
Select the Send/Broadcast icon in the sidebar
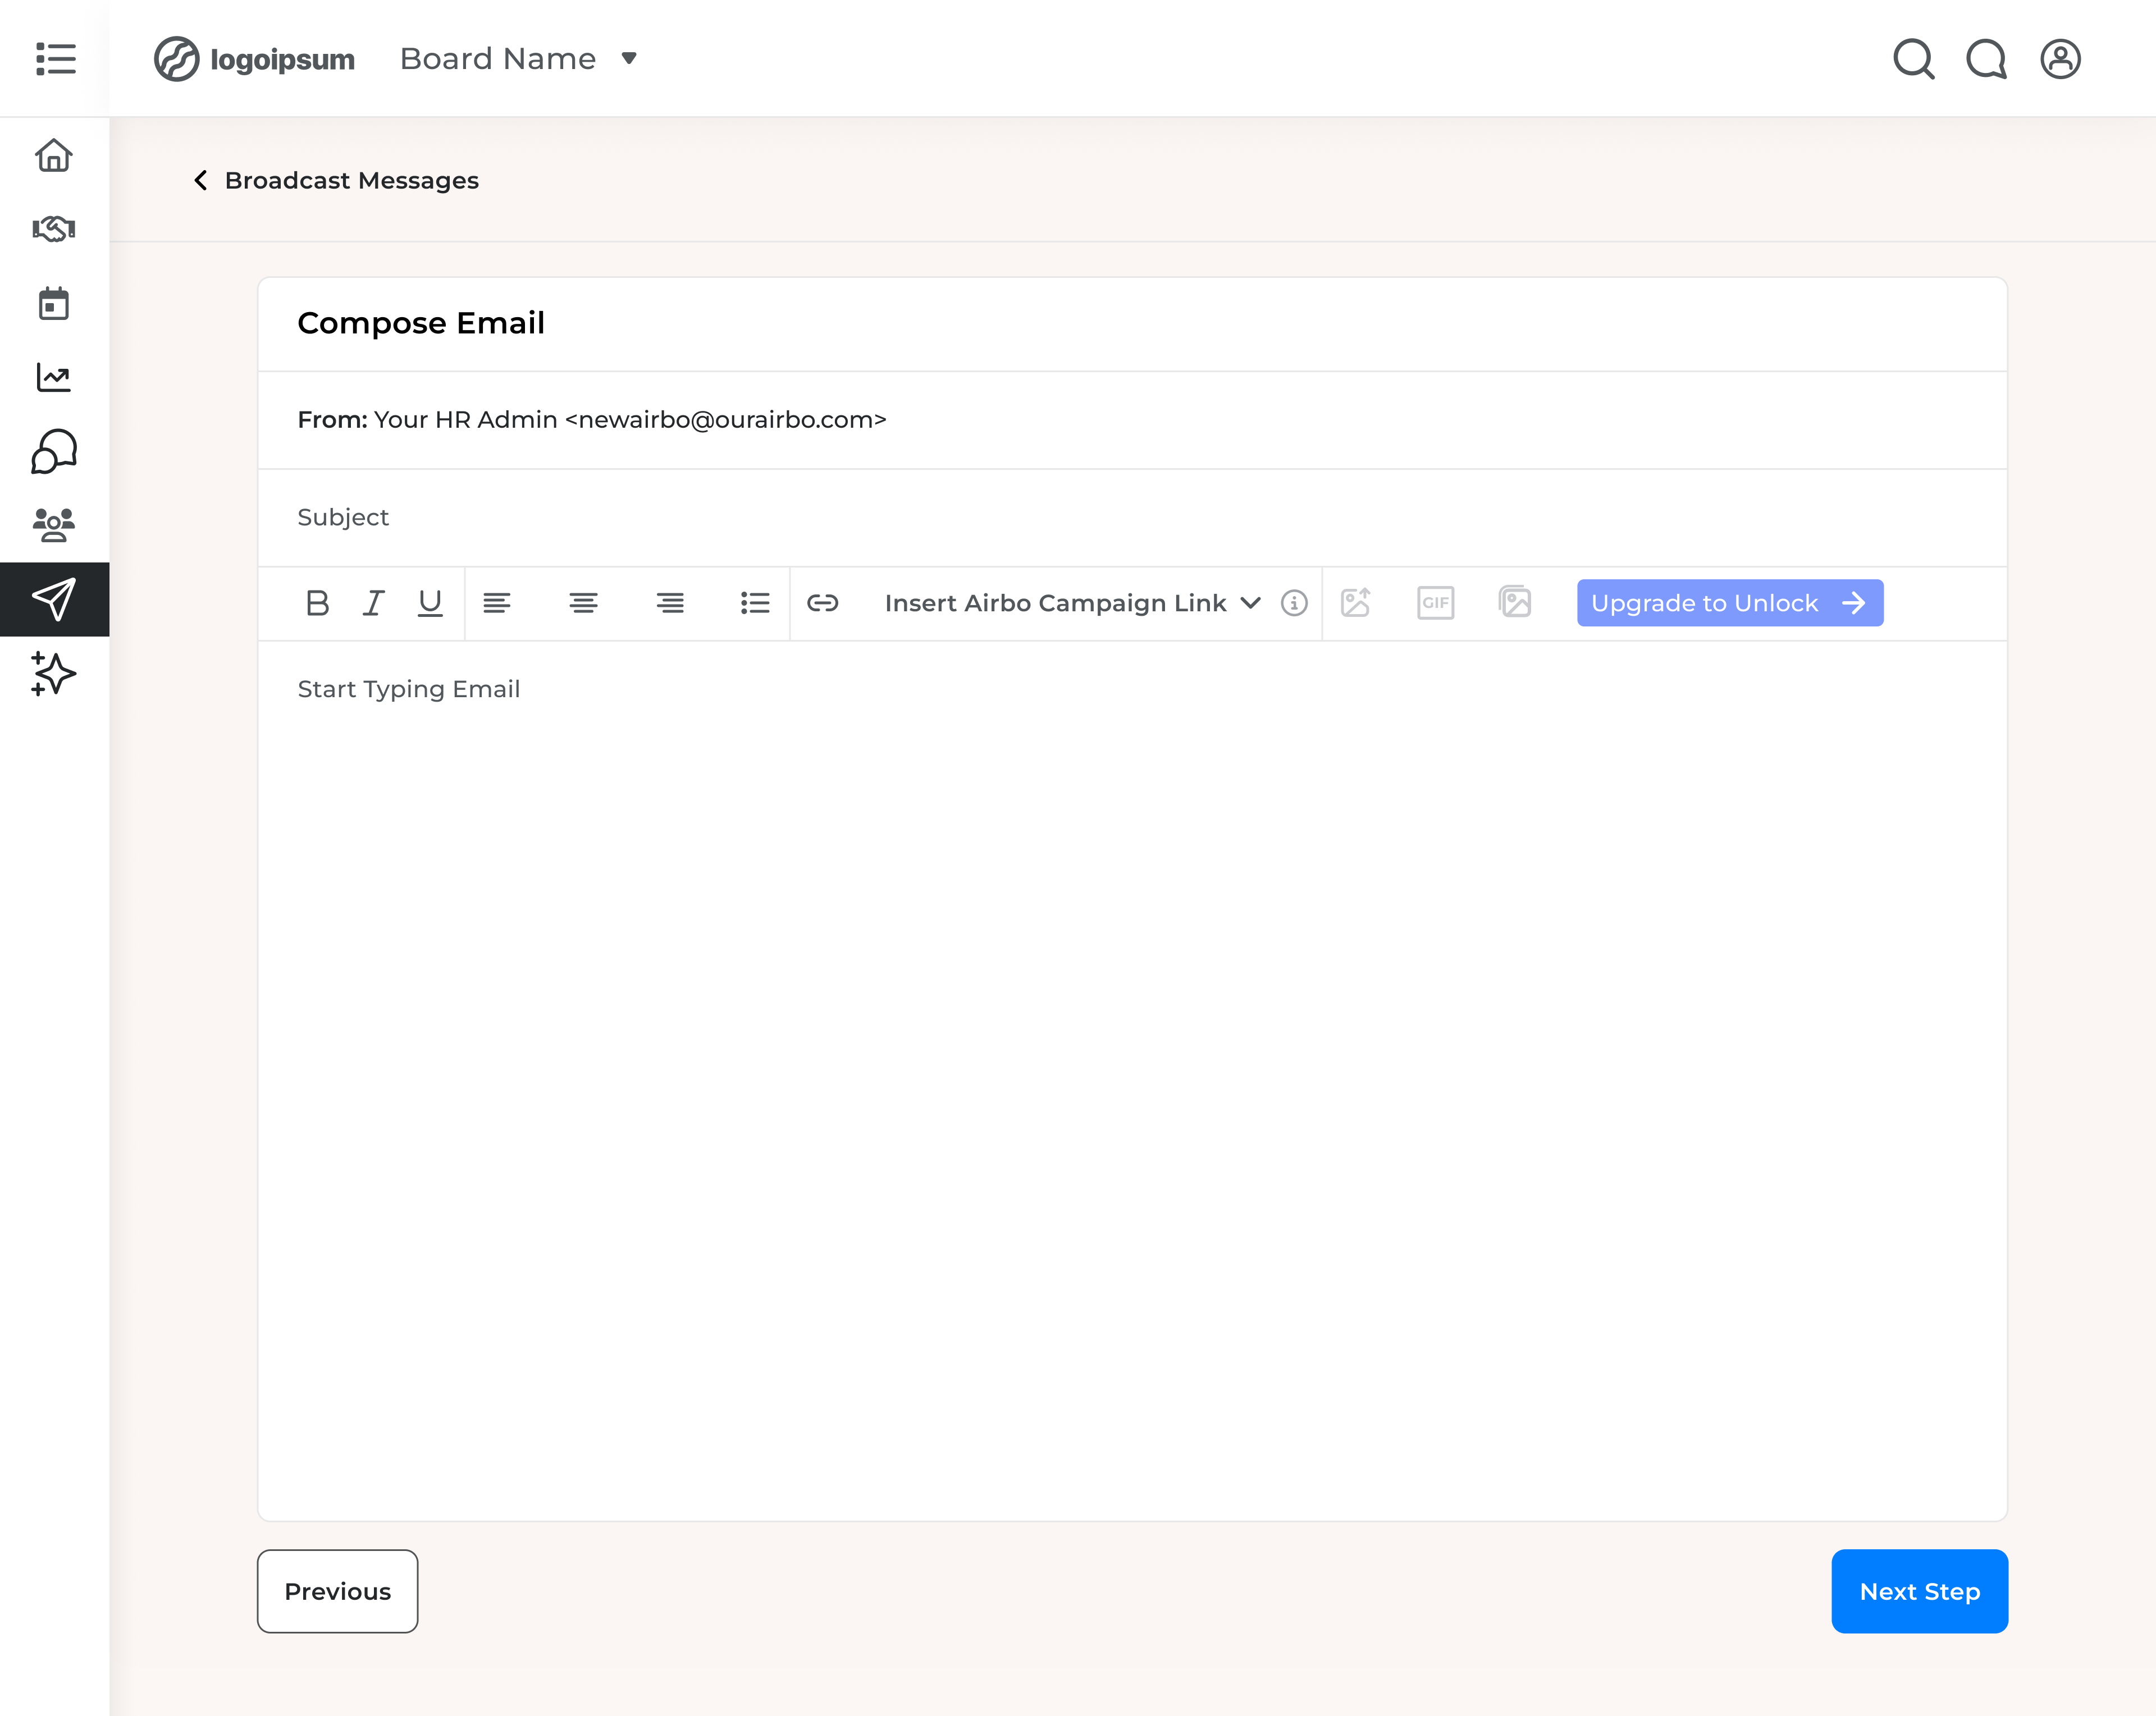[x=54, y=599]
